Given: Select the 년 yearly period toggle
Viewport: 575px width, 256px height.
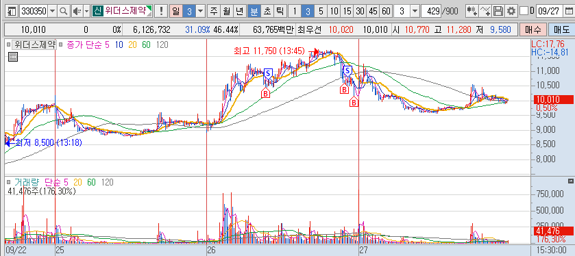Looking at the screenshot, I should click(x=239, y=12).
